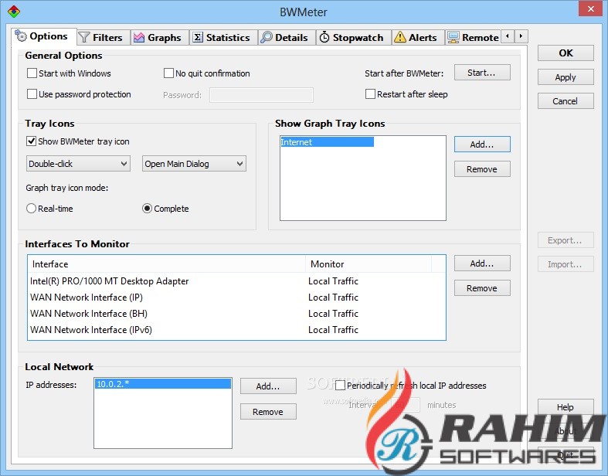
Task: Click inside the Password input field
Action: (x=261, y=95)
